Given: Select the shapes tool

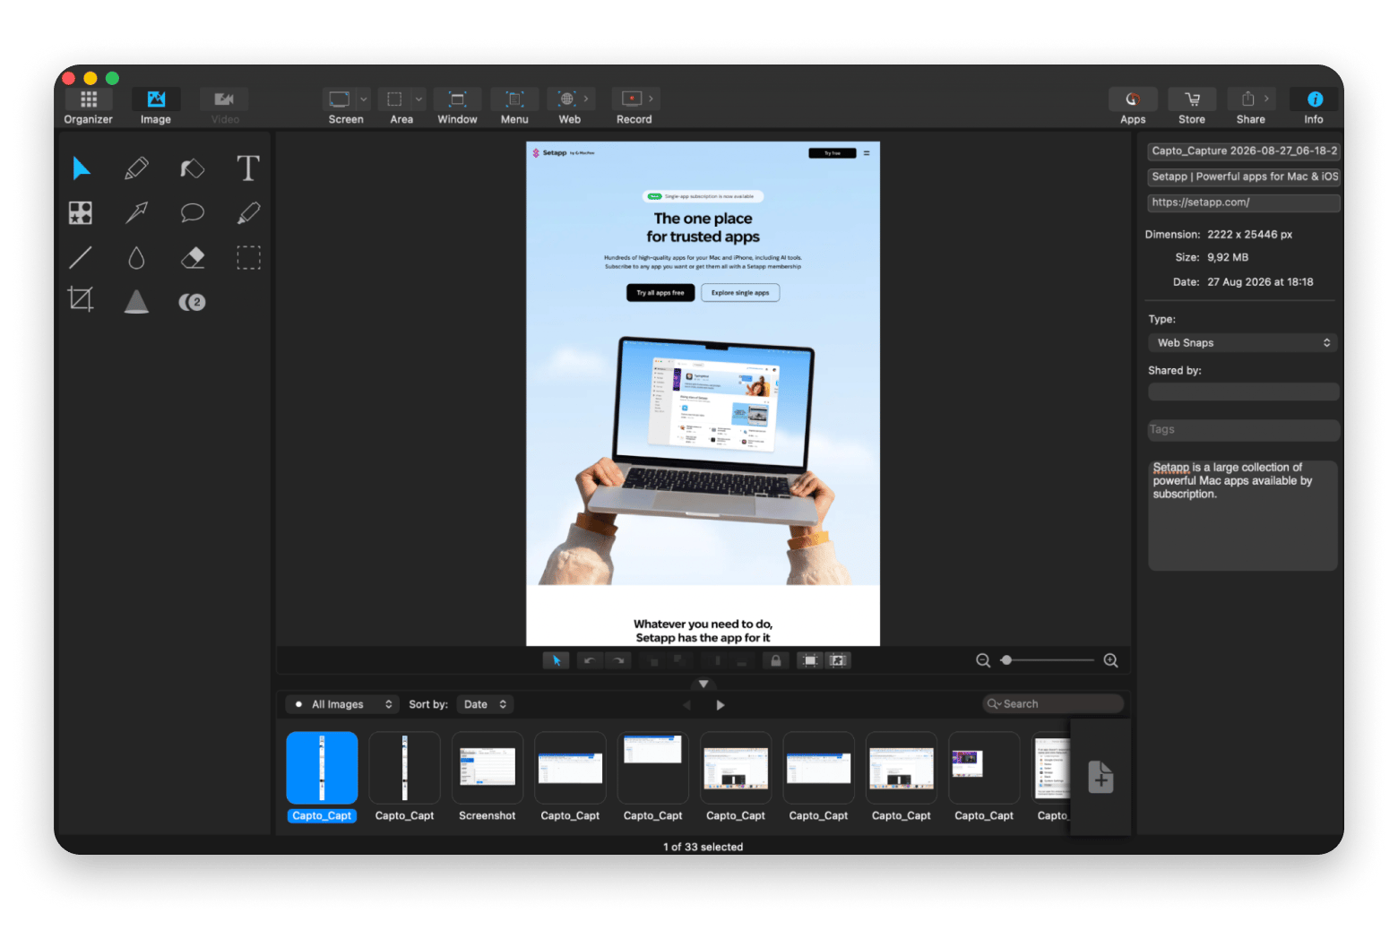Looking at the screenshot, I should click(81, 212).
